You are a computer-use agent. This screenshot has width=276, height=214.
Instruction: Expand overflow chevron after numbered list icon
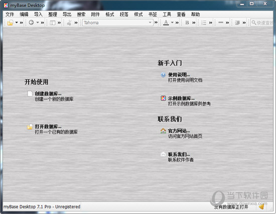tap(211, 23)
